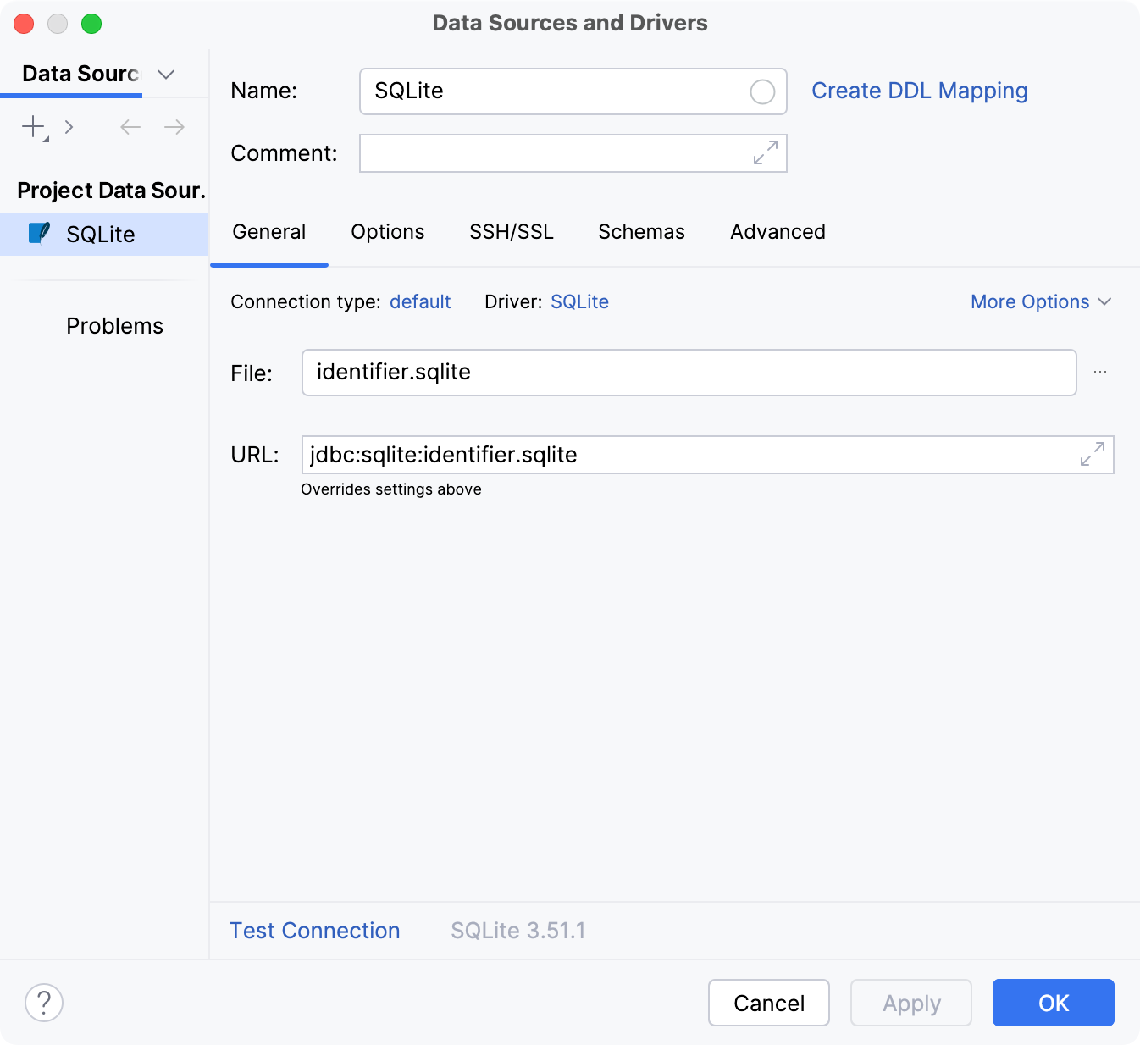The image size is (1140, 1045).
Task: Navigate forward using the right arrow icon
Action: point(174,126)
